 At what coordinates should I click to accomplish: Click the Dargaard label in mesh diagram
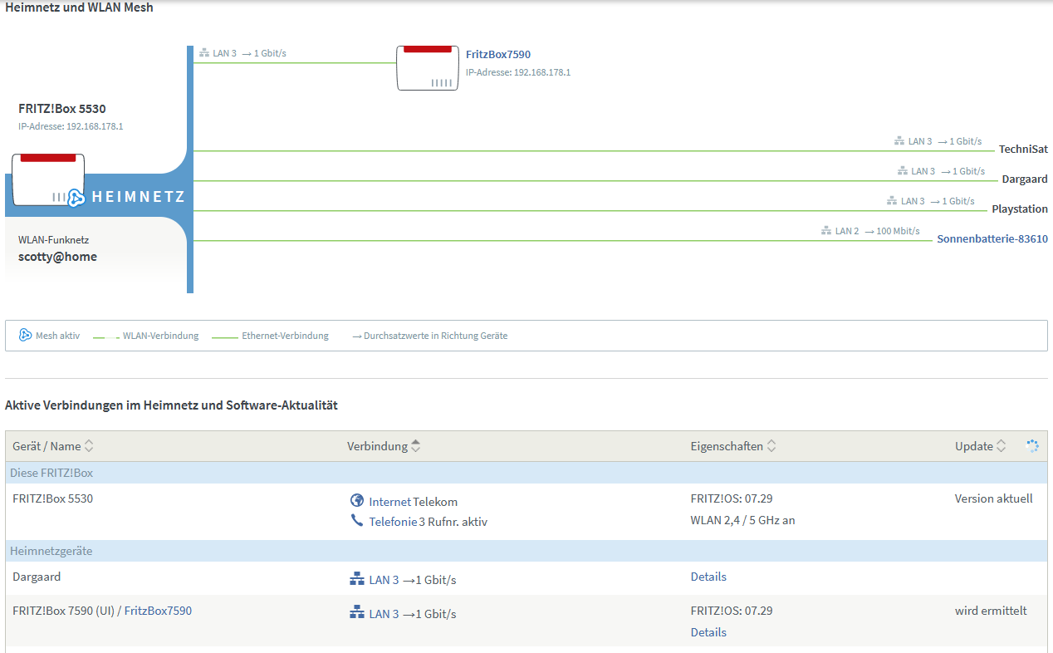(1025, 179)
